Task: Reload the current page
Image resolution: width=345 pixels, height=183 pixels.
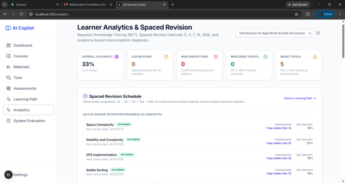Action: (x=21, y=14)
